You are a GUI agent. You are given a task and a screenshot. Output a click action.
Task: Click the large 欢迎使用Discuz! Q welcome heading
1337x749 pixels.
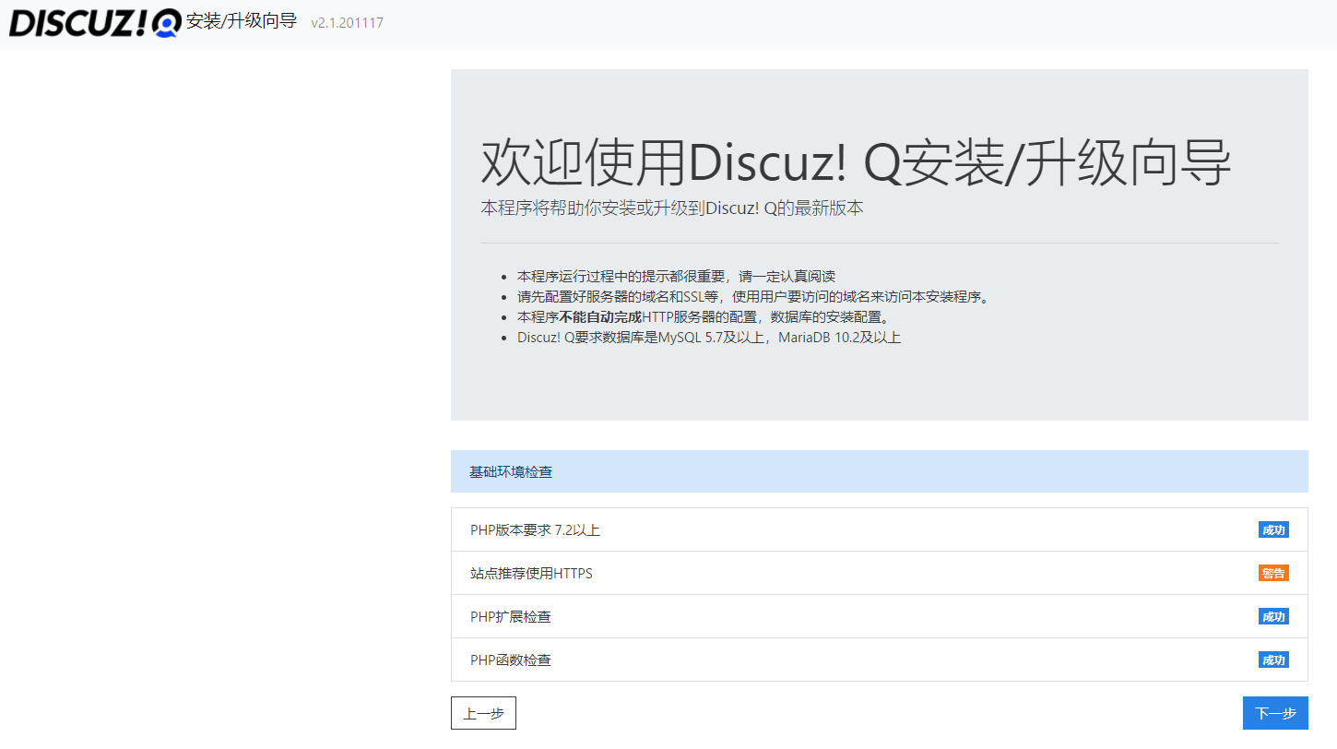855,164
